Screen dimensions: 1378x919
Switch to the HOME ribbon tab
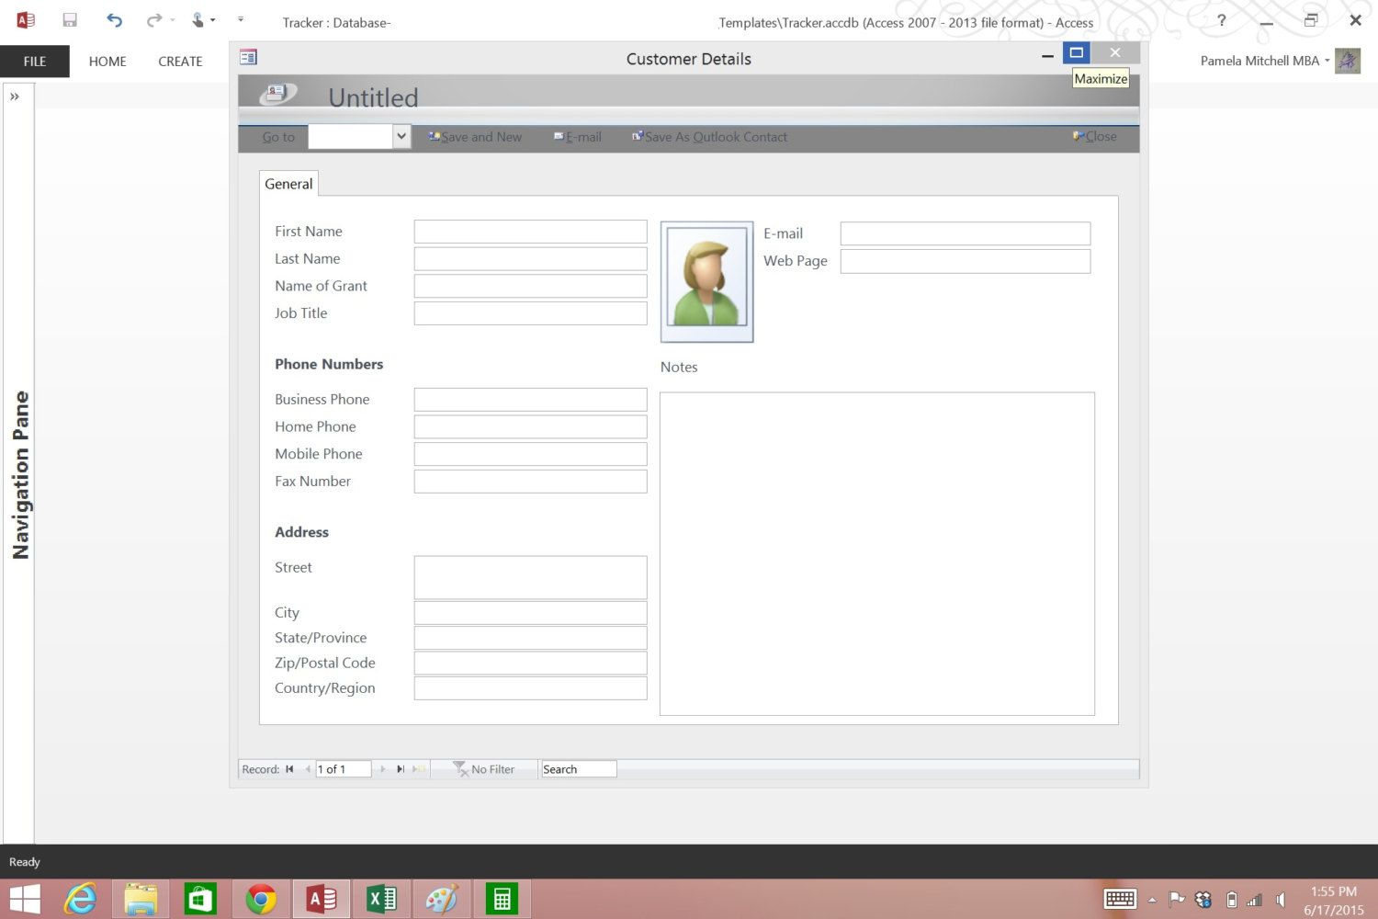coord(107,62)
